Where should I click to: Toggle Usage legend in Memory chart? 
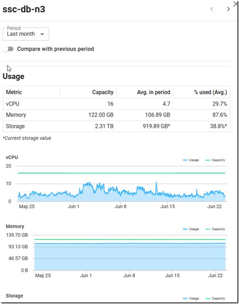[x=191, y=229]
